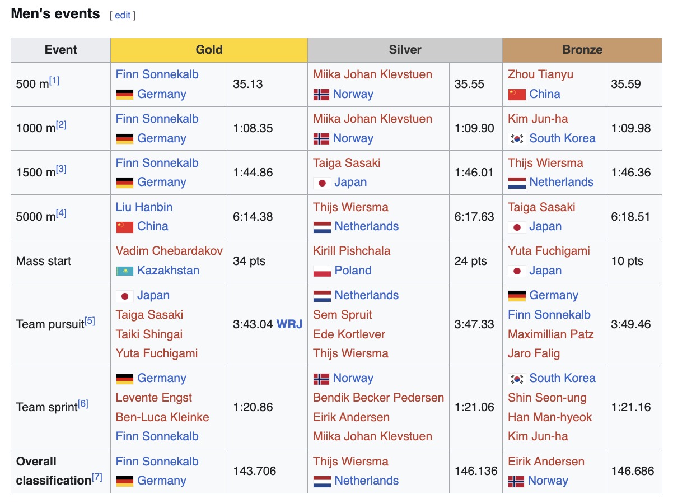The image size is (673, 503).
Task: Click Norway flag in Team sprint silver cell
Action: [x=321, y=379]
